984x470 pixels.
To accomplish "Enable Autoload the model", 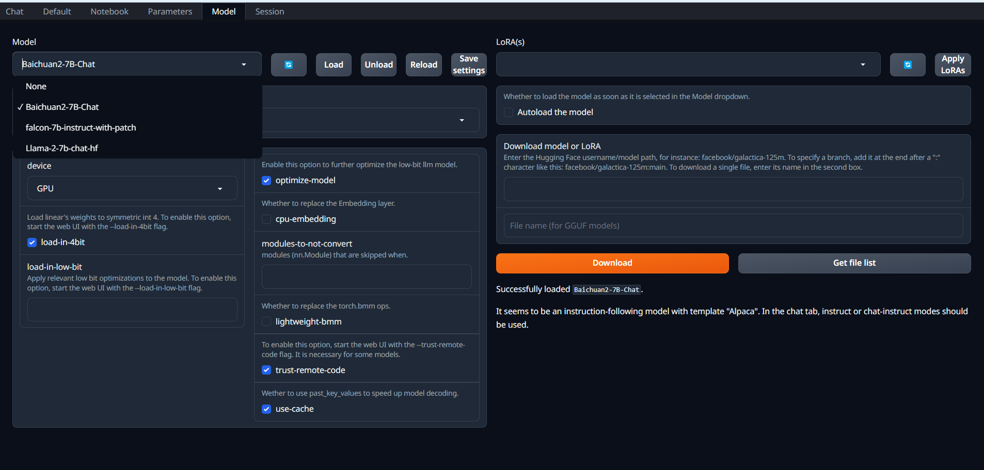I will [x=509, y=112].
